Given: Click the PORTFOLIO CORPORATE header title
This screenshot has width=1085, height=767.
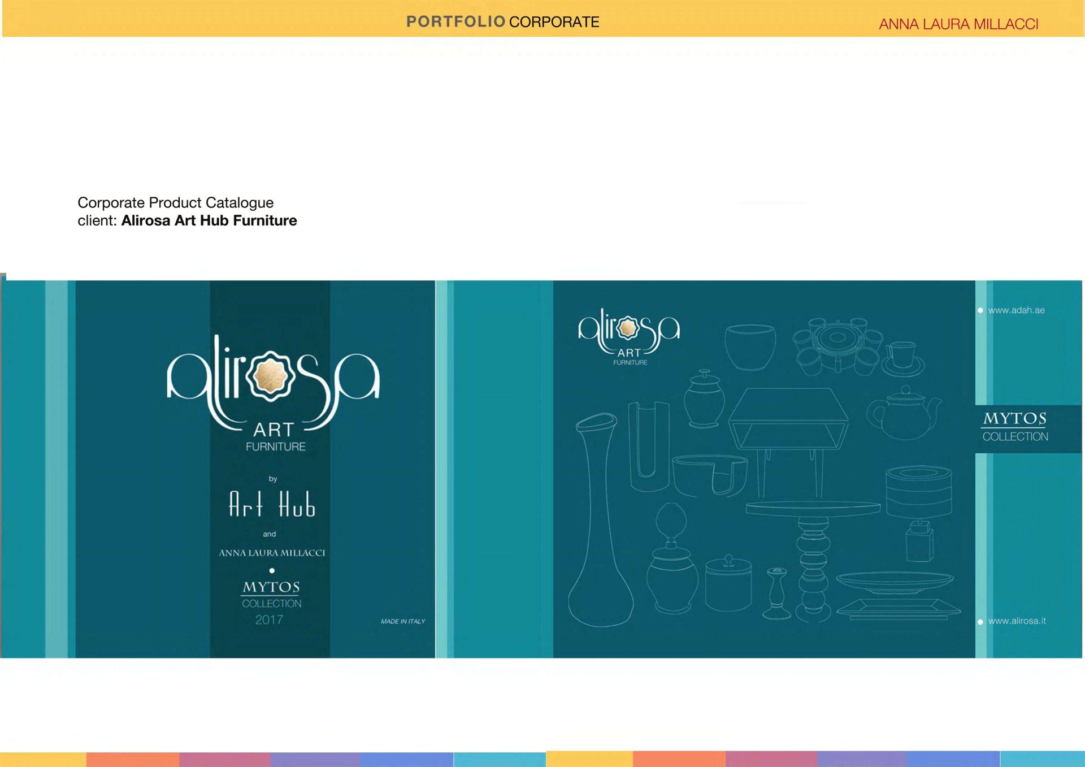Looking at the screenshot, I should 502,22.
